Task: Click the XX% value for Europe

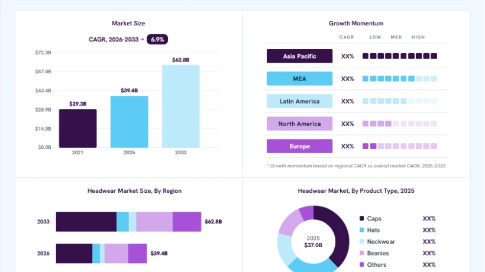Action: [347, 147]
